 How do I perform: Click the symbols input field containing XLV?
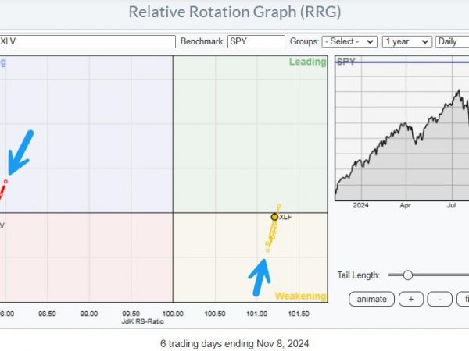click(88, 41)
